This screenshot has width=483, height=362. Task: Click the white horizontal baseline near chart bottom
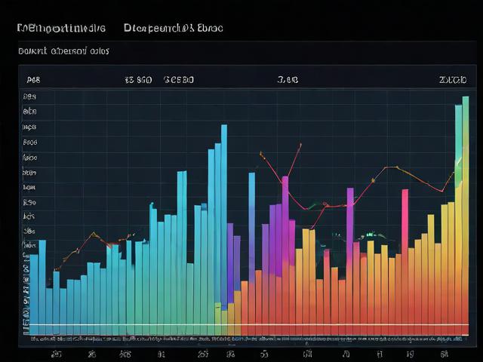(249, 325)
